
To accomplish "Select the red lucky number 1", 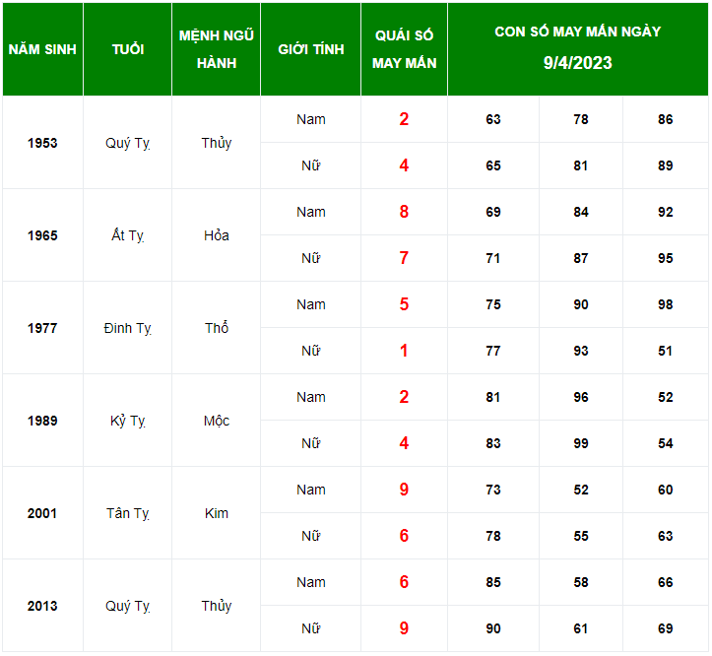I will [404, 351].
